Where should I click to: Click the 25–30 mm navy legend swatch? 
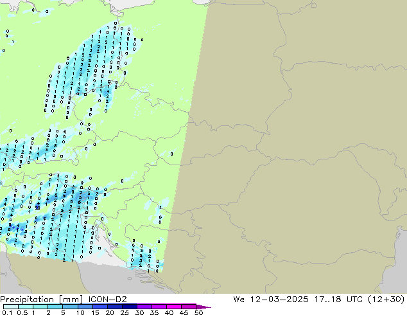click(x=129, y=307)
